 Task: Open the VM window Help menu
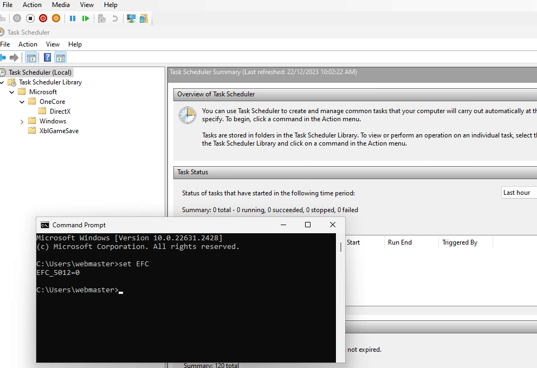pos(111,5)
